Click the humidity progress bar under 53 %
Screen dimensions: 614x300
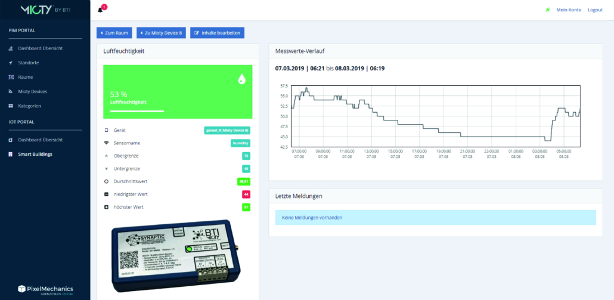[x=137, y=111]
